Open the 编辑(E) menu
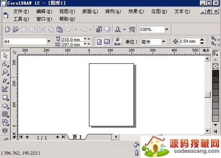This screenshot has width=221, height=158. (x=44, y=11)
